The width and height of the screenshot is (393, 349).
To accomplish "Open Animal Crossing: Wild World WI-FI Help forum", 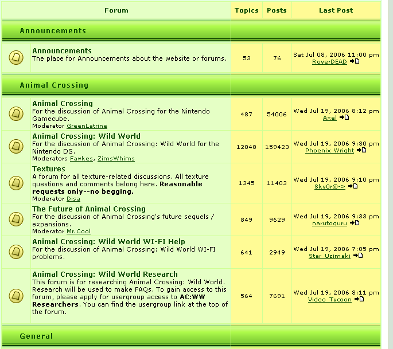I will pos(108,242).
